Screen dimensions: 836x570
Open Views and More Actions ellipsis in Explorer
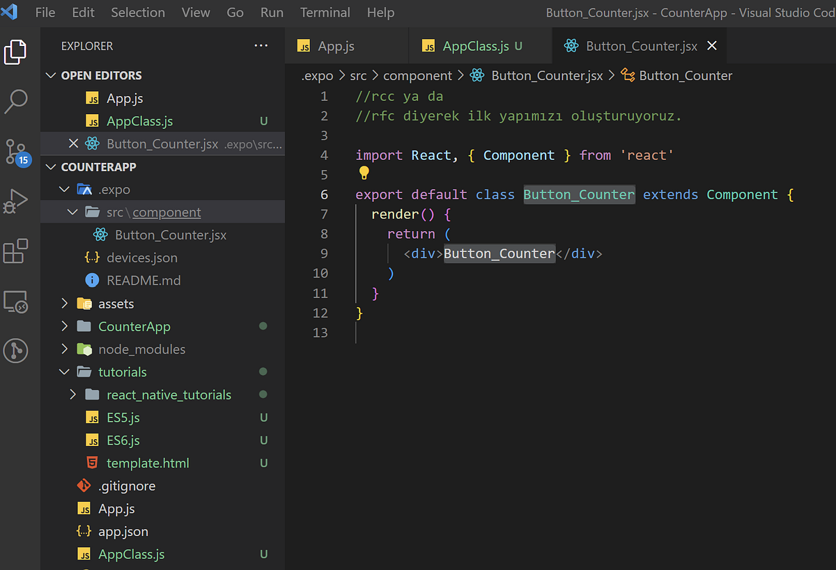[x=261, y=45]
